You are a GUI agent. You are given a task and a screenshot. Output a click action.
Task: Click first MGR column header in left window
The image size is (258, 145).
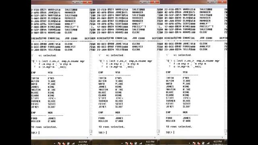pyautogui.click(x=50, y=72)
